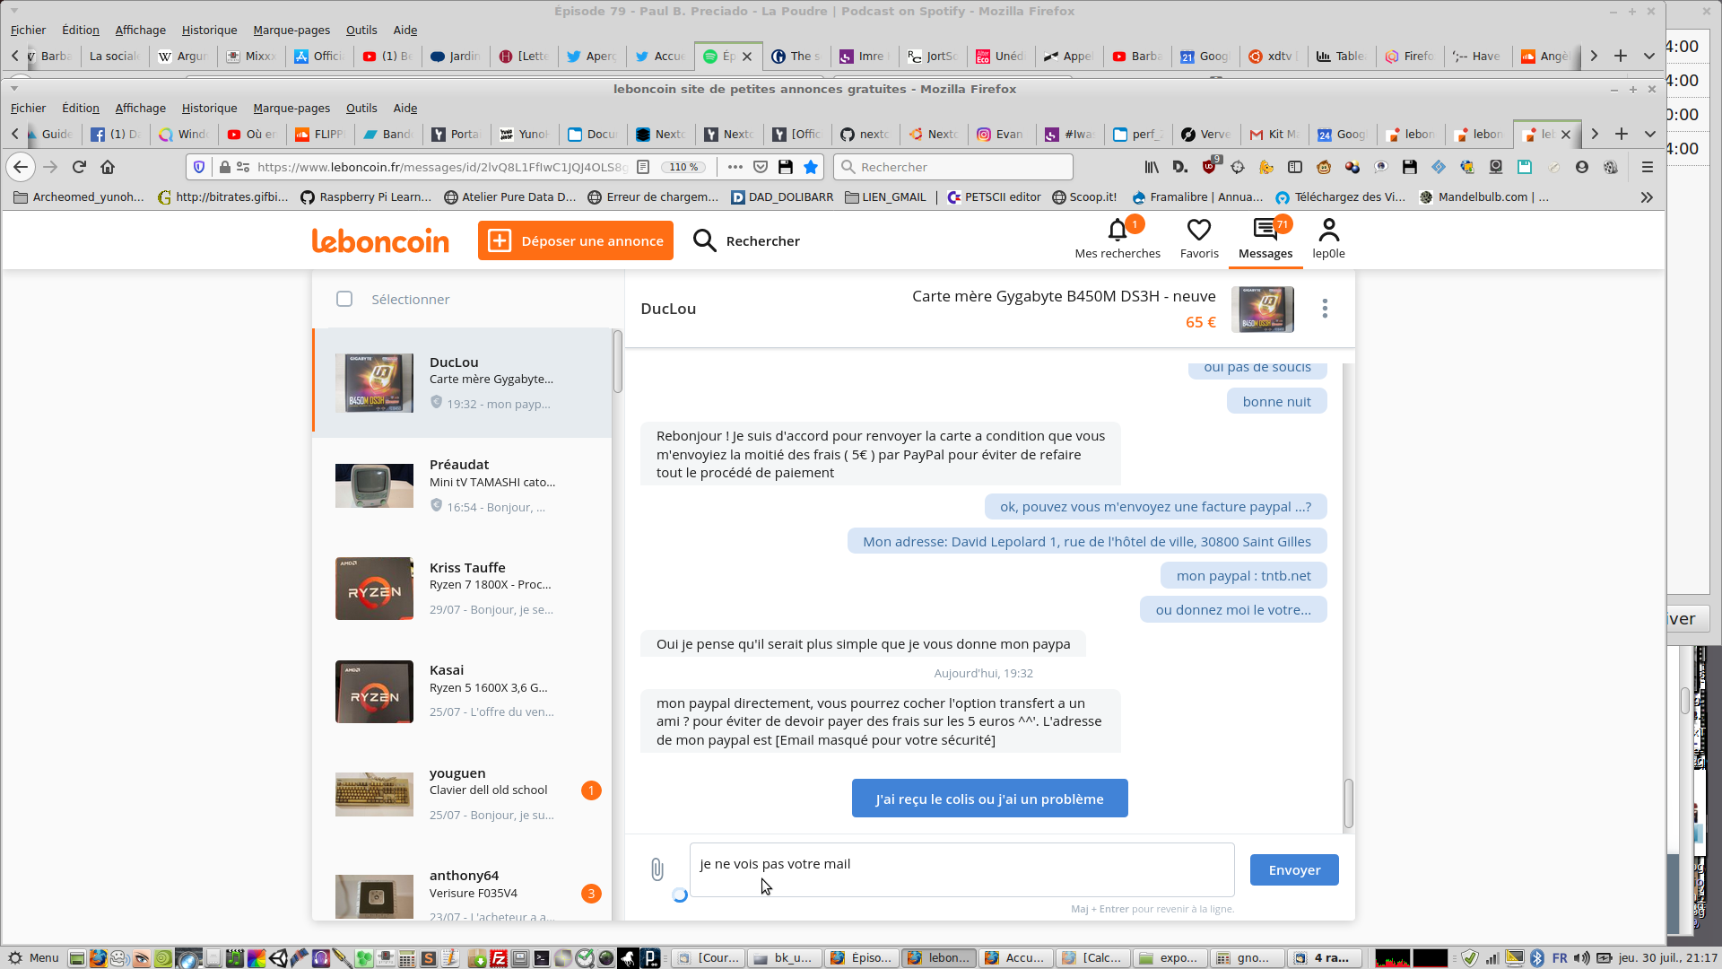The width and height of the screenshot is (1722, 969).
Task: Click the attachment paperclip icon
Action: point(657,869)
